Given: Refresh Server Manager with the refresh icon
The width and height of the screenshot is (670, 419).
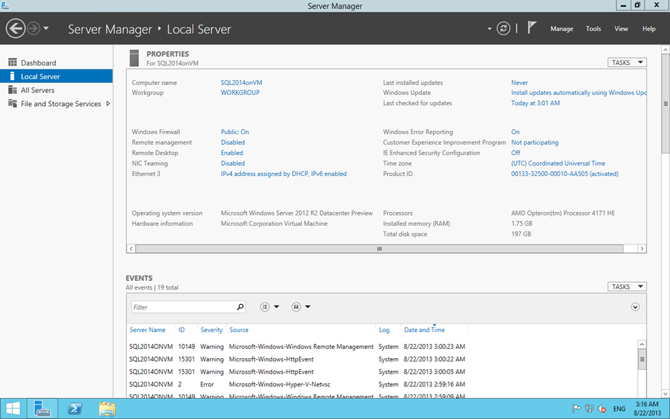Looking at the screenshot, I should coord(503,29).
